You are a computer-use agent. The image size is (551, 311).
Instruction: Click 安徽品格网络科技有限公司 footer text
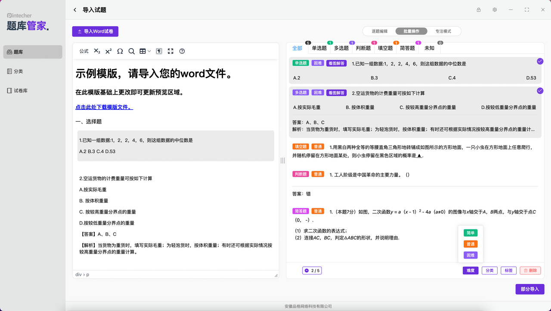tap(308, 306)
